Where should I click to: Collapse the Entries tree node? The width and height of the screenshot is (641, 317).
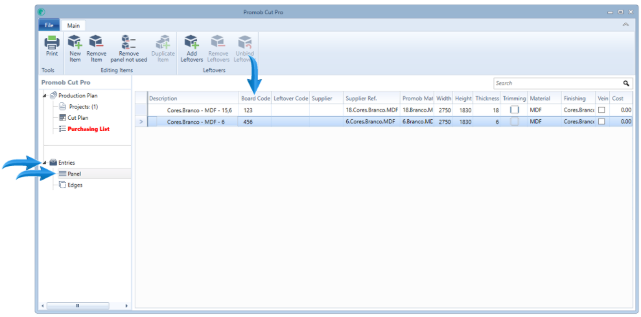point(44,163)
